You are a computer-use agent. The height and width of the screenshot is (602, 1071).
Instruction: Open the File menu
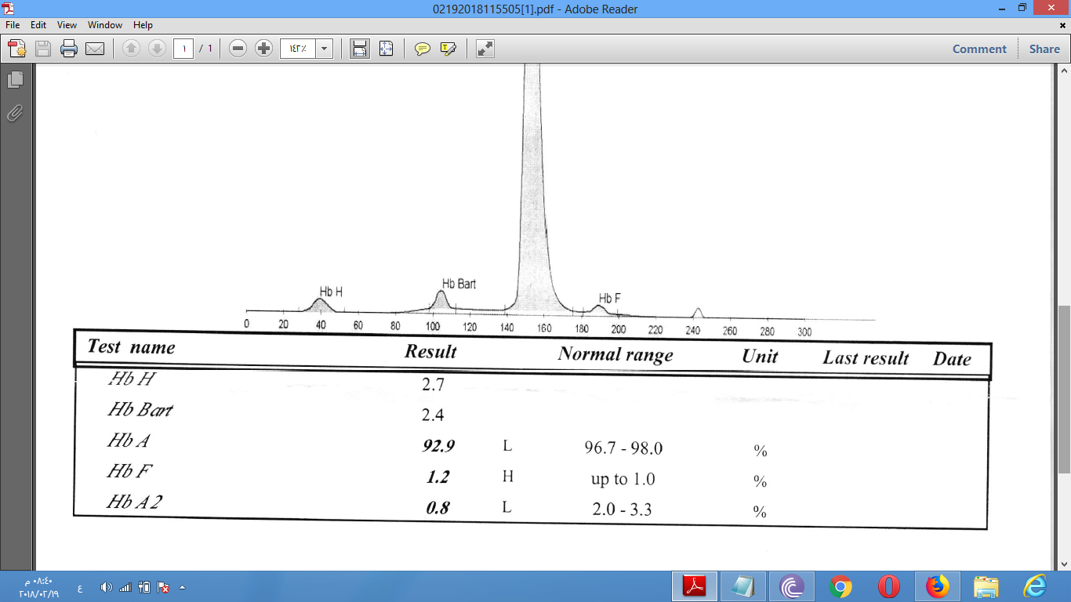click(13, 25)
